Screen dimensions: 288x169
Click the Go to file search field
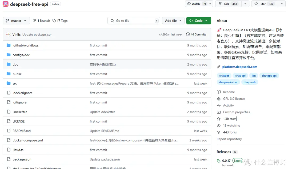(133, 20)
